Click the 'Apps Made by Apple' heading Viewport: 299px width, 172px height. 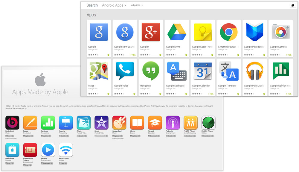click(40, 92)
